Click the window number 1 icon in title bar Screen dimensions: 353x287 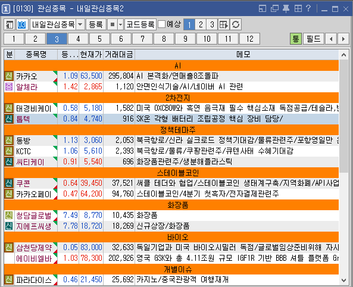point(5,9)
